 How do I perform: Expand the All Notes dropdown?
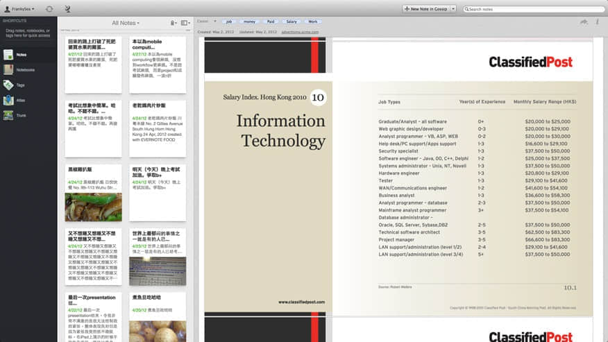[x=126, y=23]
